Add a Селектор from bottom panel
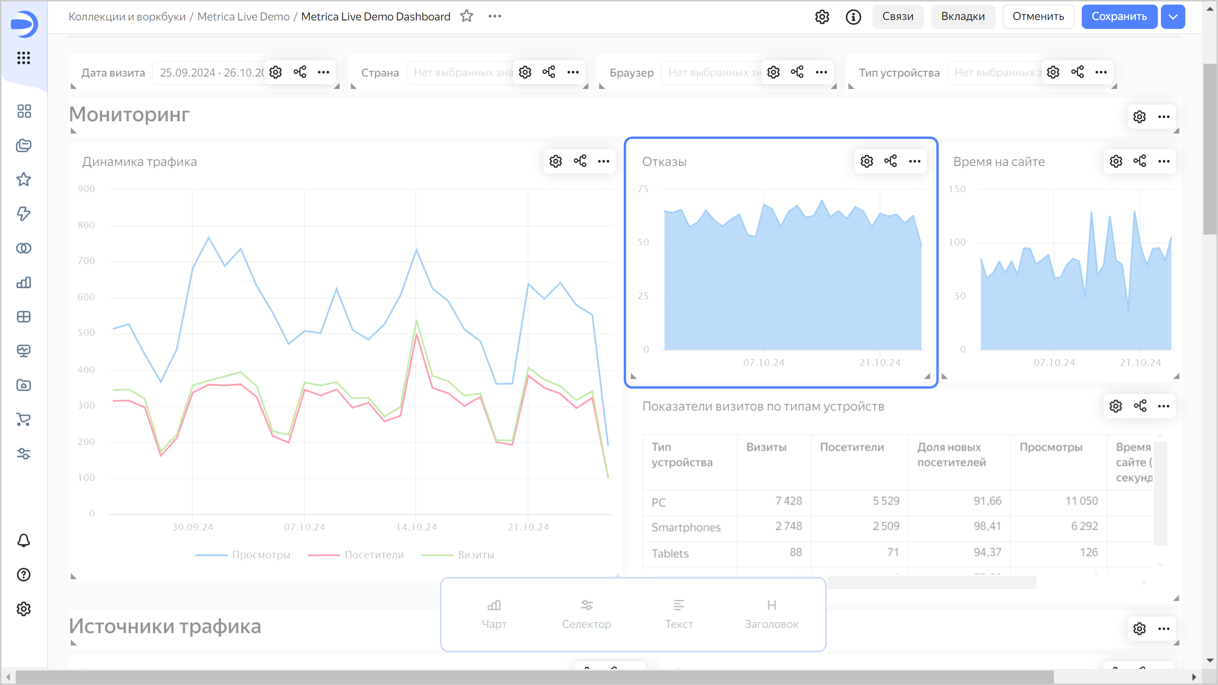This screenshot has width=1218, height=685. (x=586, y=614)
